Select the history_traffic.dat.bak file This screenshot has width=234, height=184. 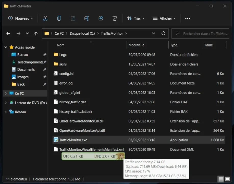click(76, 112)
